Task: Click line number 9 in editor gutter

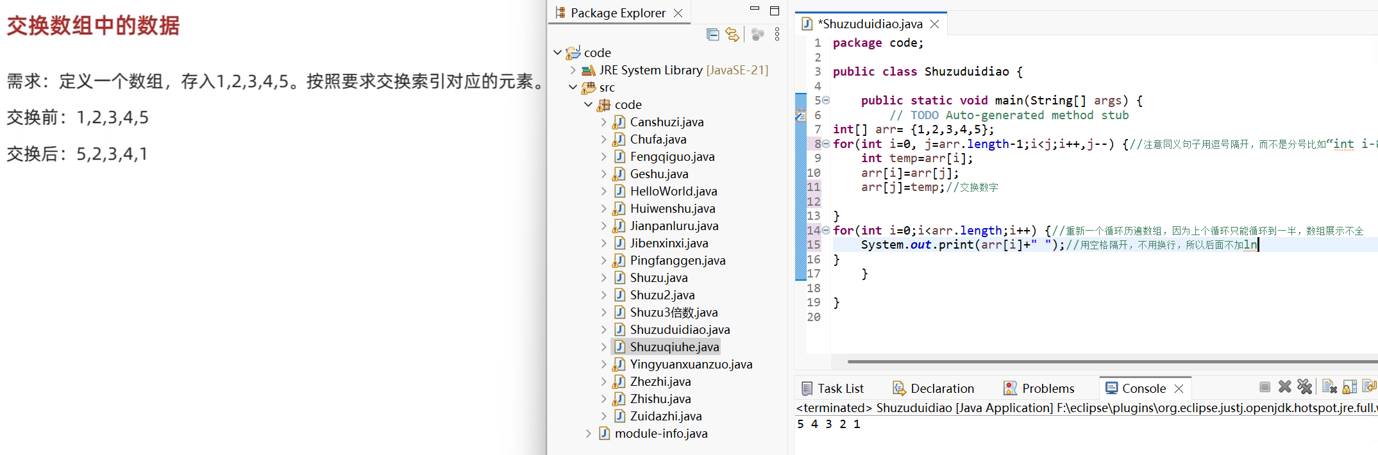Action: pos(818,158)
